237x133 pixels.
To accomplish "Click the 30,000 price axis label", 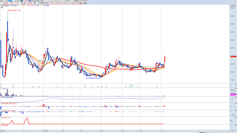I will pos(233,72).
